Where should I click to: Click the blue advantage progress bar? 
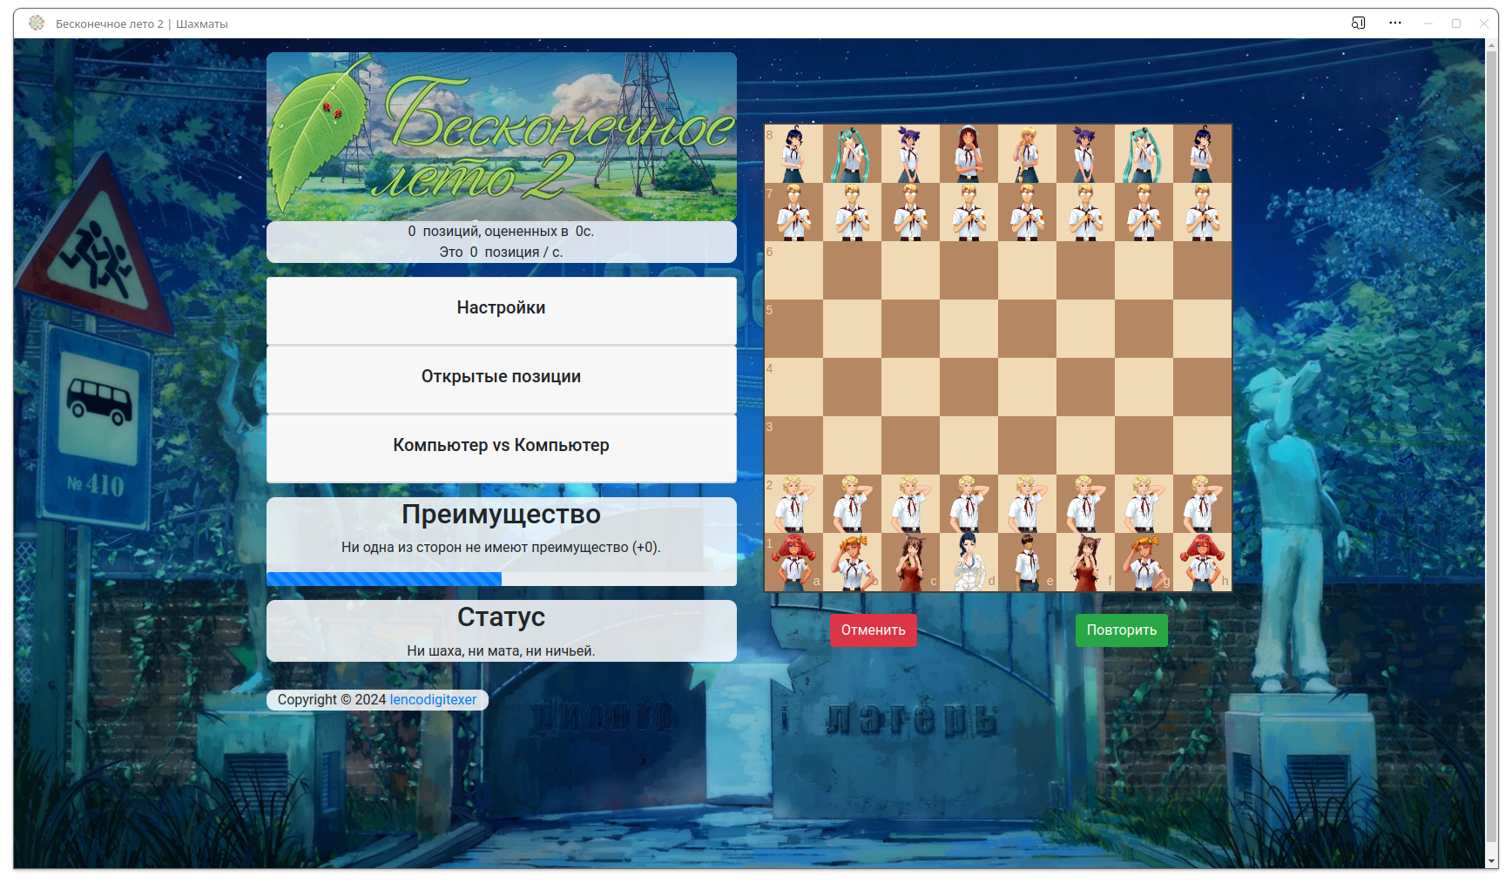[x=384, y=579]
